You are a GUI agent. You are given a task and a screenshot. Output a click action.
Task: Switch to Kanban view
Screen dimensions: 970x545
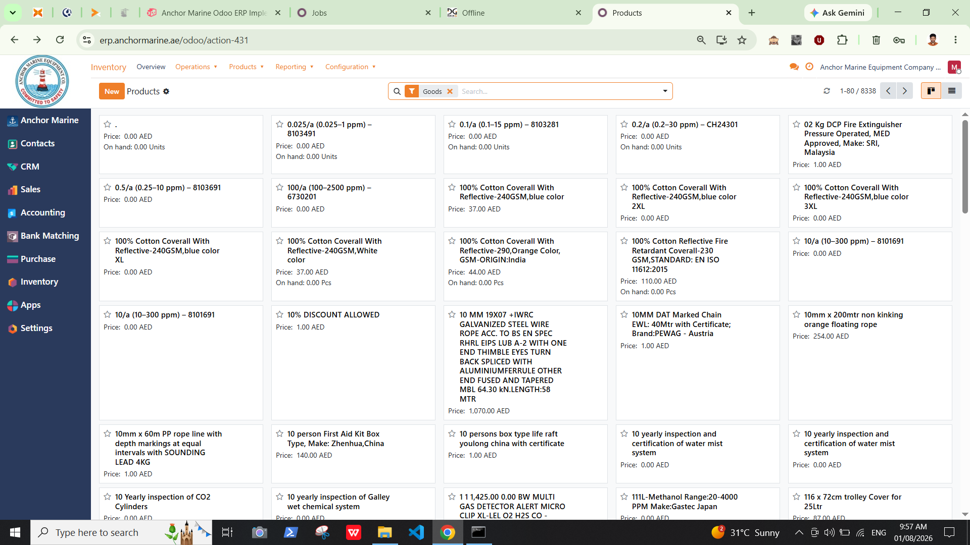[x=931, y=91]
